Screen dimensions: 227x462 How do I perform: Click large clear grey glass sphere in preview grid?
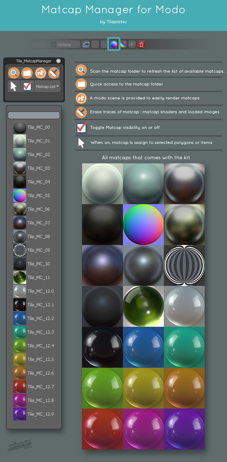click(x=184, y=306)
